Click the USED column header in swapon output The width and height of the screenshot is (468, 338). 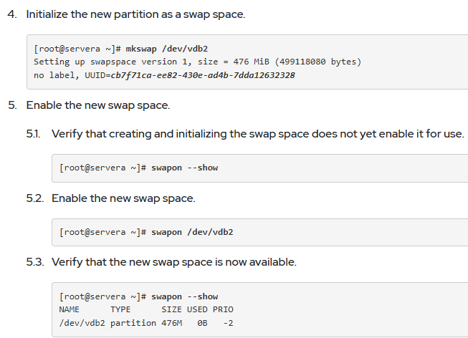click(197, 309)
